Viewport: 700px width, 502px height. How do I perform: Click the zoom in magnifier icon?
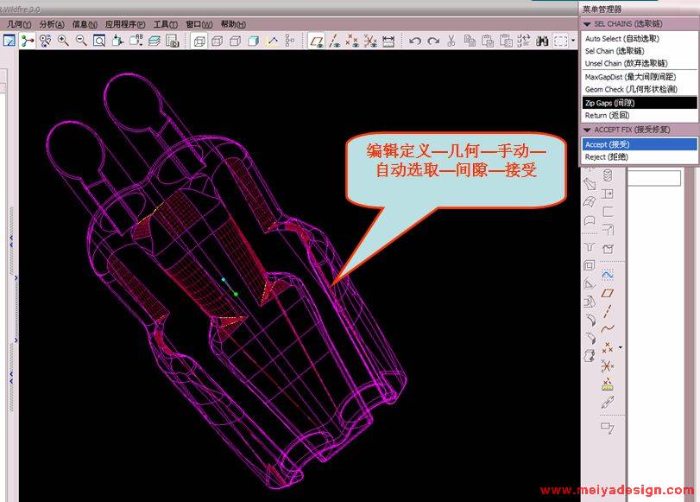tap(63, 41)
